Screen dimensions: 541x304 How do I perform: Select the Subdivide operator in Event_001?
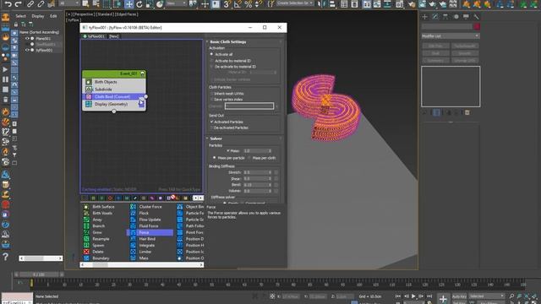[x=114, y=90]
